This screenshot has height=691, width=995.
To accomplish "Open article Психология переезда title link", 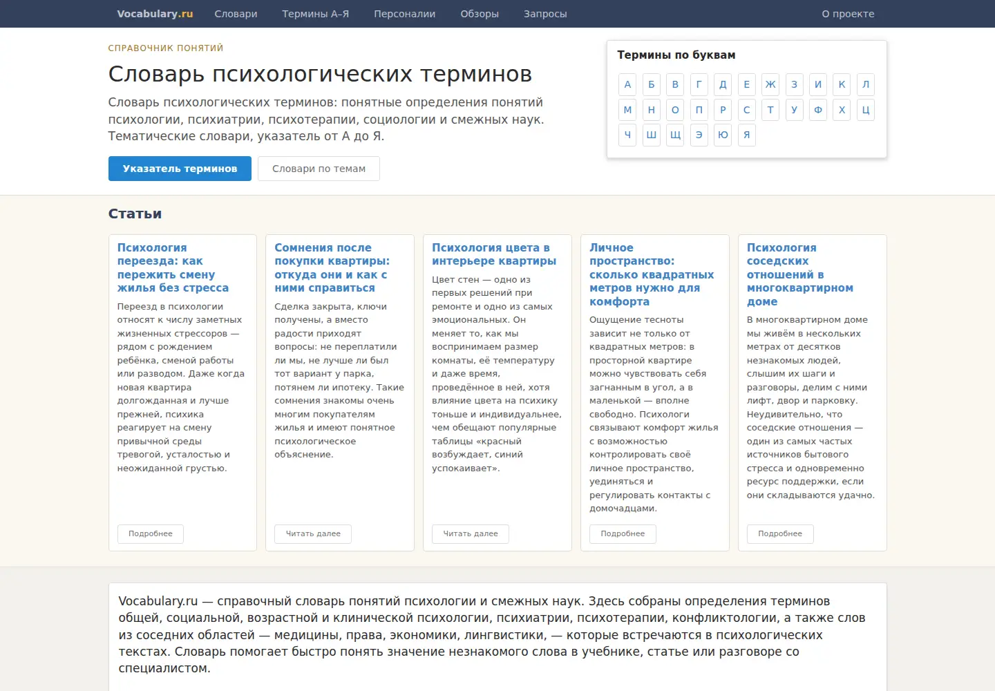I will point(173,268).
